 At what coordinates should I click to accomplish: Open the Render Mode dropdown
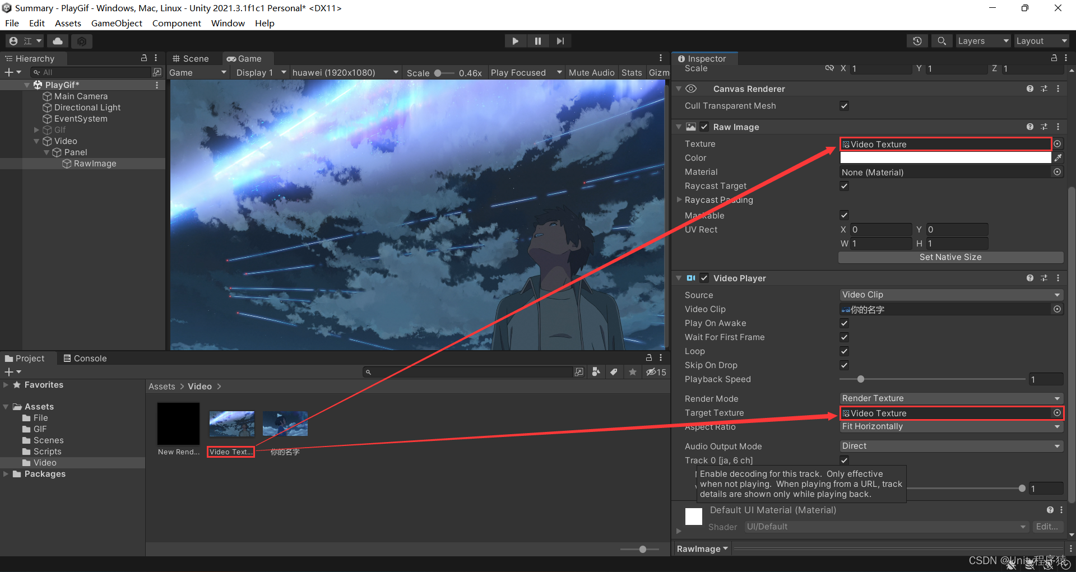pyautogui.click(x=951, y=398)
